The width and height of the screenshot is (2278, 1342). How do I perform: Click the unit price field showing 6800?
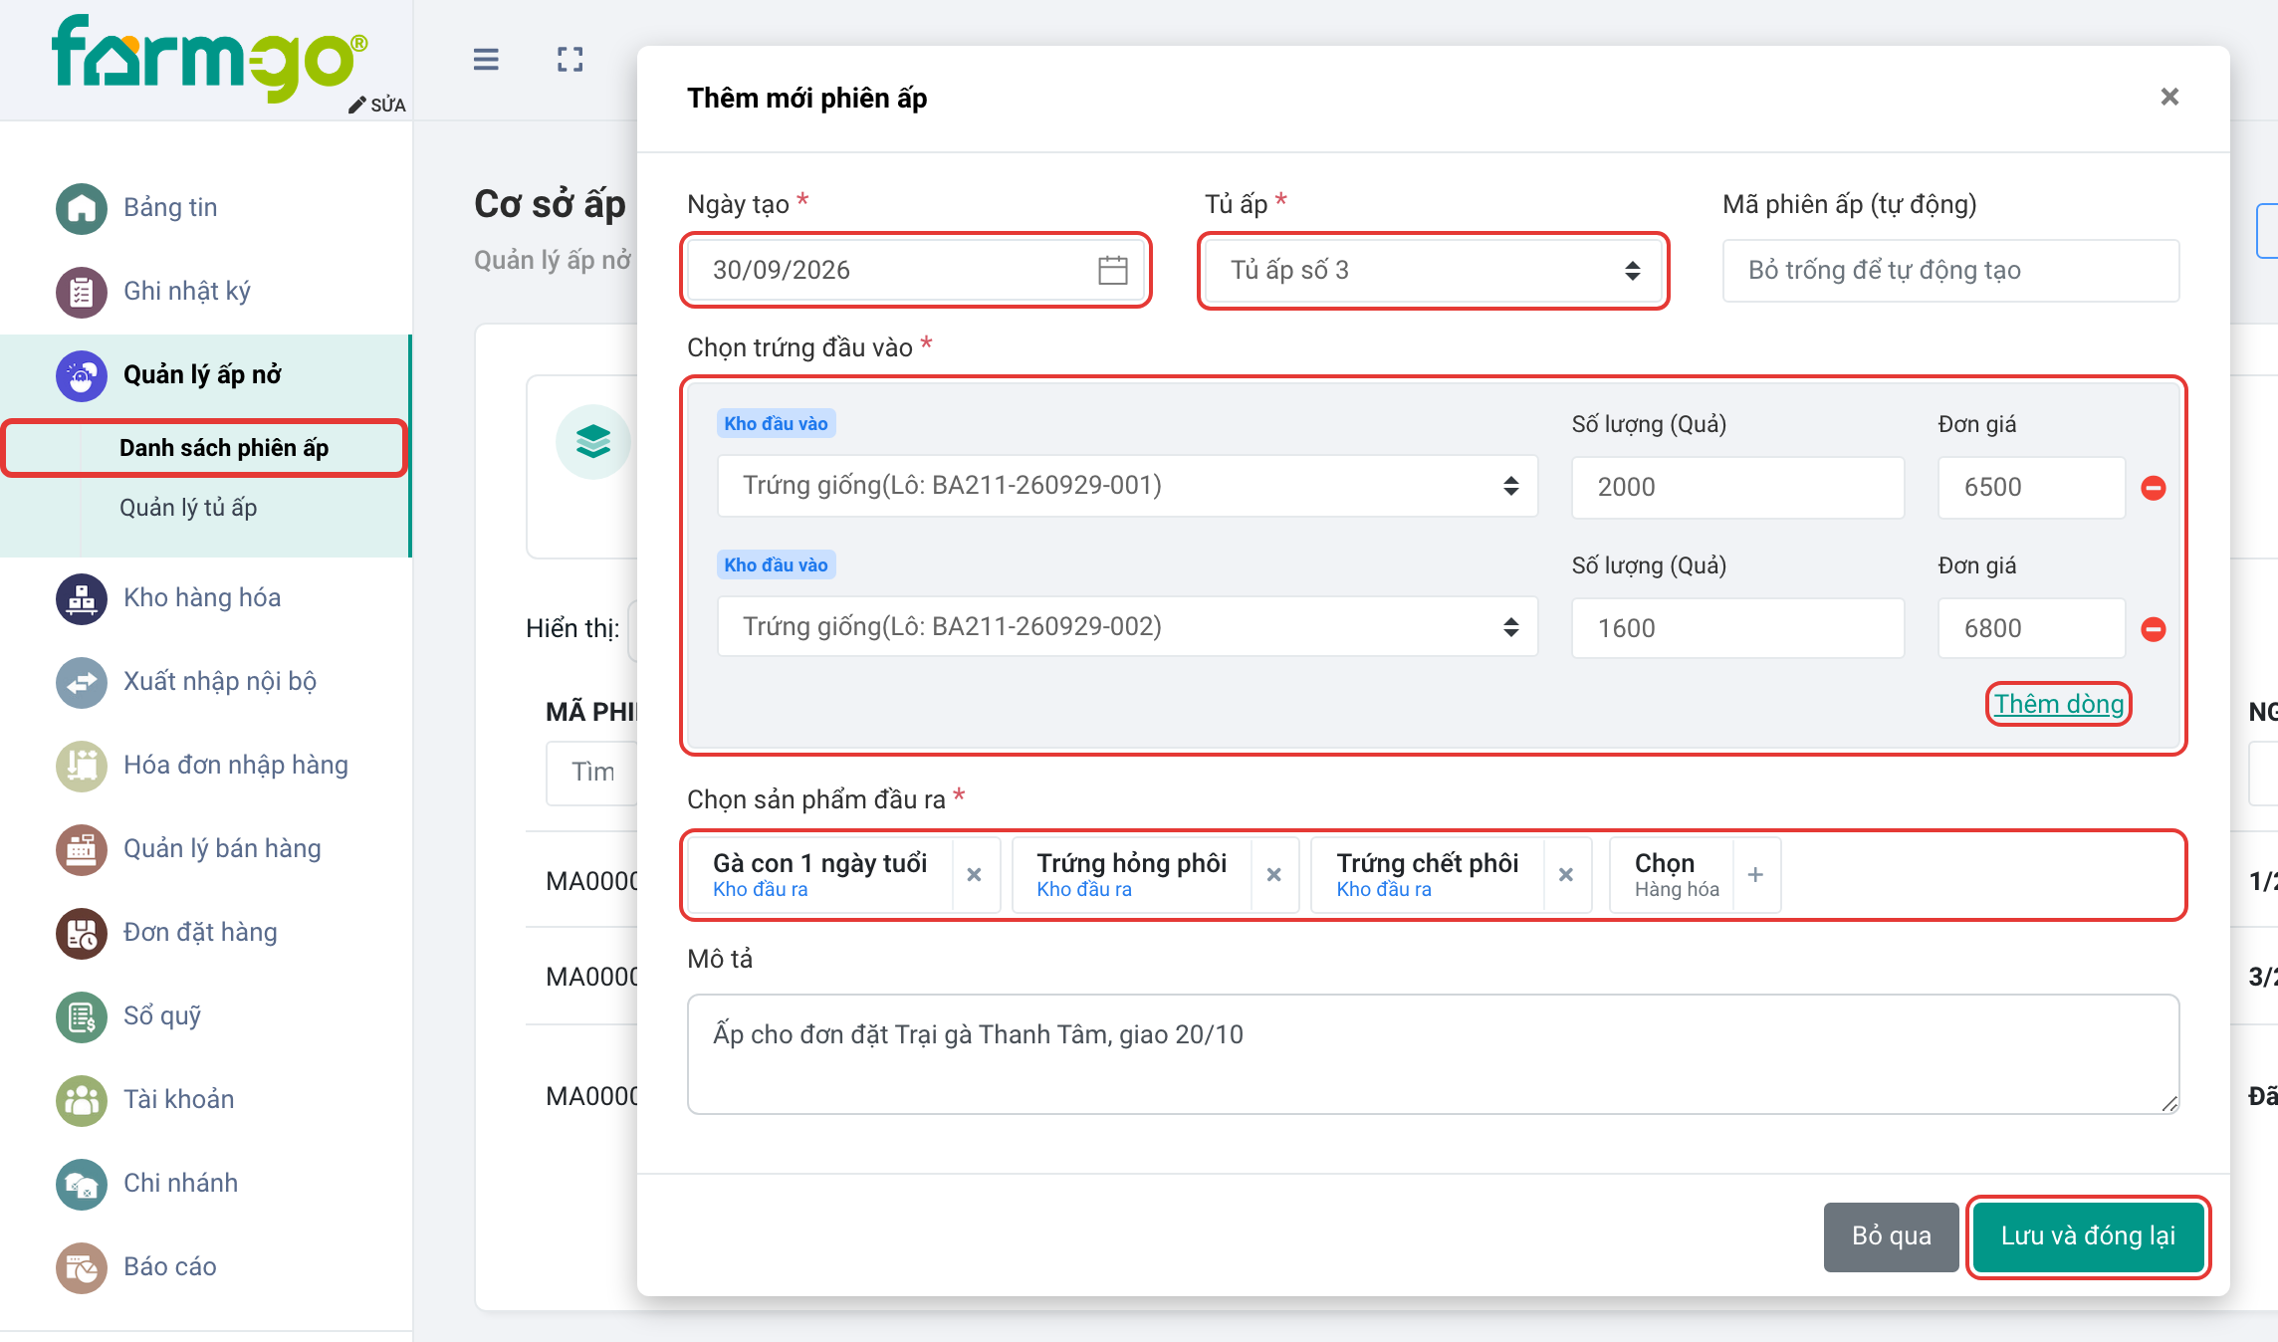tap(2031, 629)
